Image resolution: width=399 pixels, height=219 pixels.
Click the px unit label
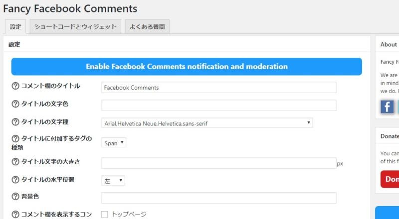click(x=340, y=164)
